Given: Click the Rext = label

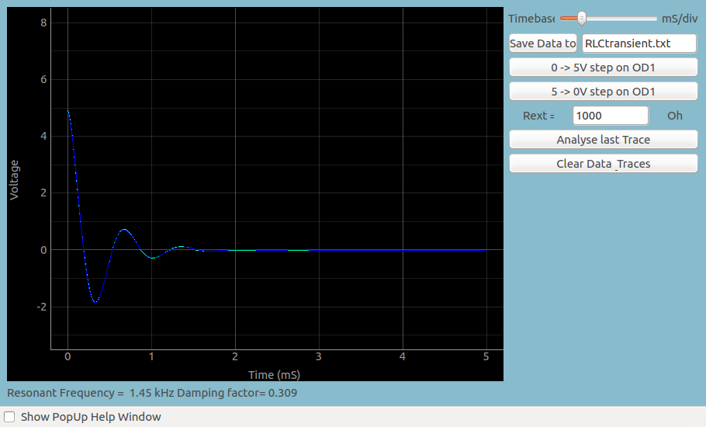Looking at the screenshot, I should [538, 116].
